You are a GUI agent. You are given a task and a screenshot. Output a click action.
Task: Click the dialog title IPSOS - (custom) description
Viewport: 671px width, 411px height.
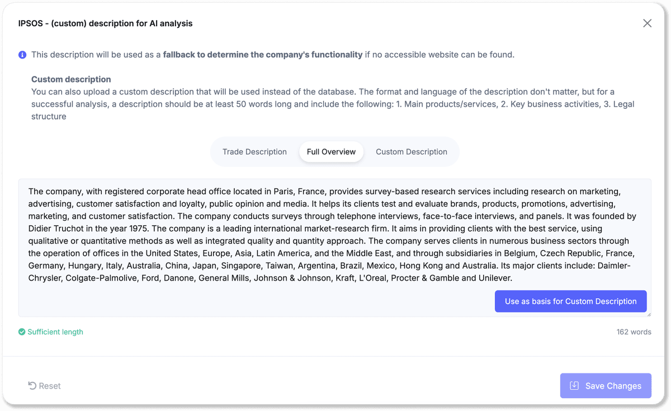105,23
